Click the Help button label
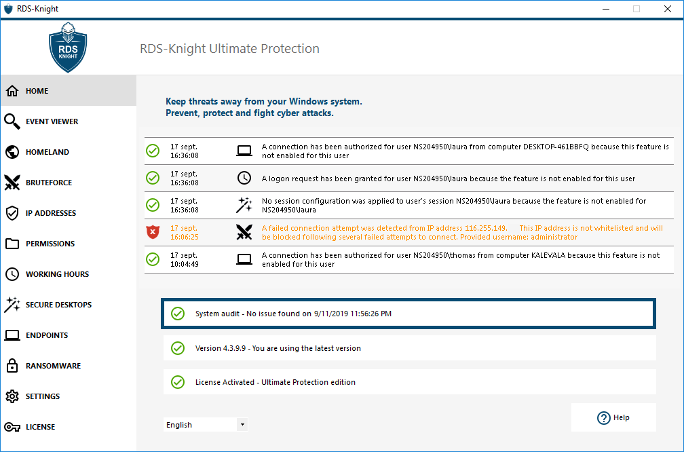This screenshot has height=452, width=684. pos(621,417)
